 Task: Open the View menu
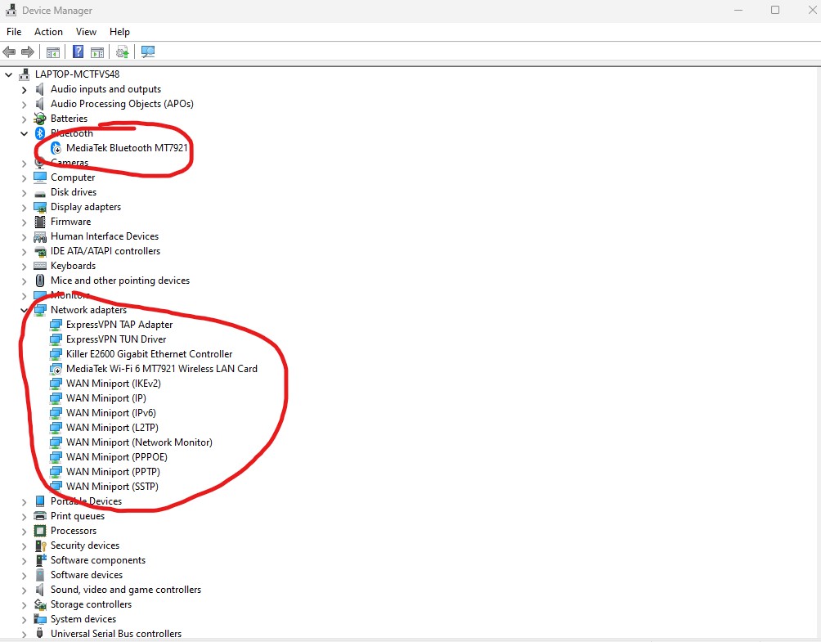(86, 32)
